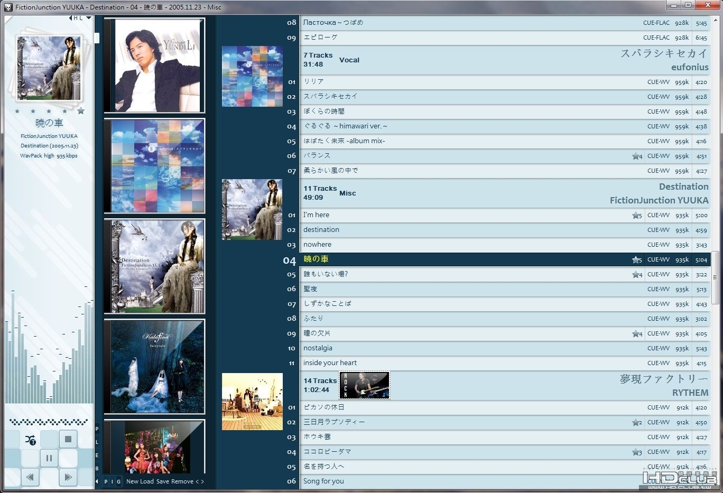Click Save playlist button
The image size is (723, 493).
(163, 481)
